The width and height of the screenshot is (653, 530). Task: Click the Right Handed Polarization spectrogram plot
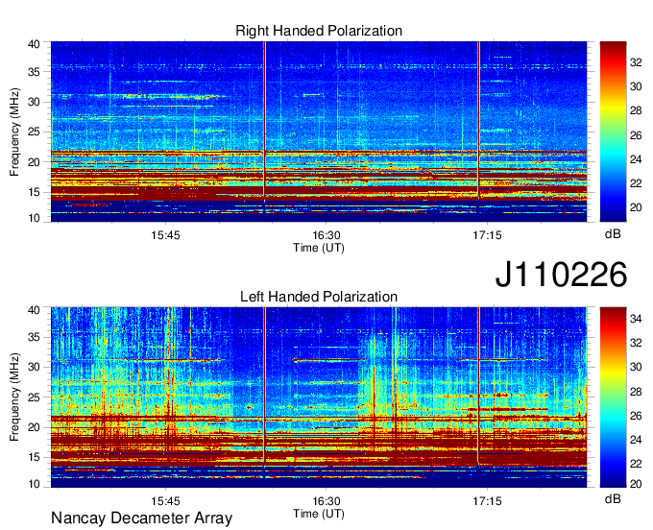319,132
